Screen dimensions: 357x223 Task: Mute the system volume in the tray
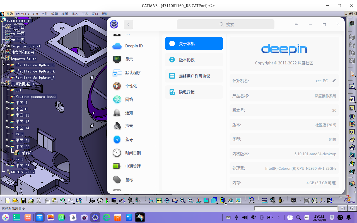click(244, 217)
